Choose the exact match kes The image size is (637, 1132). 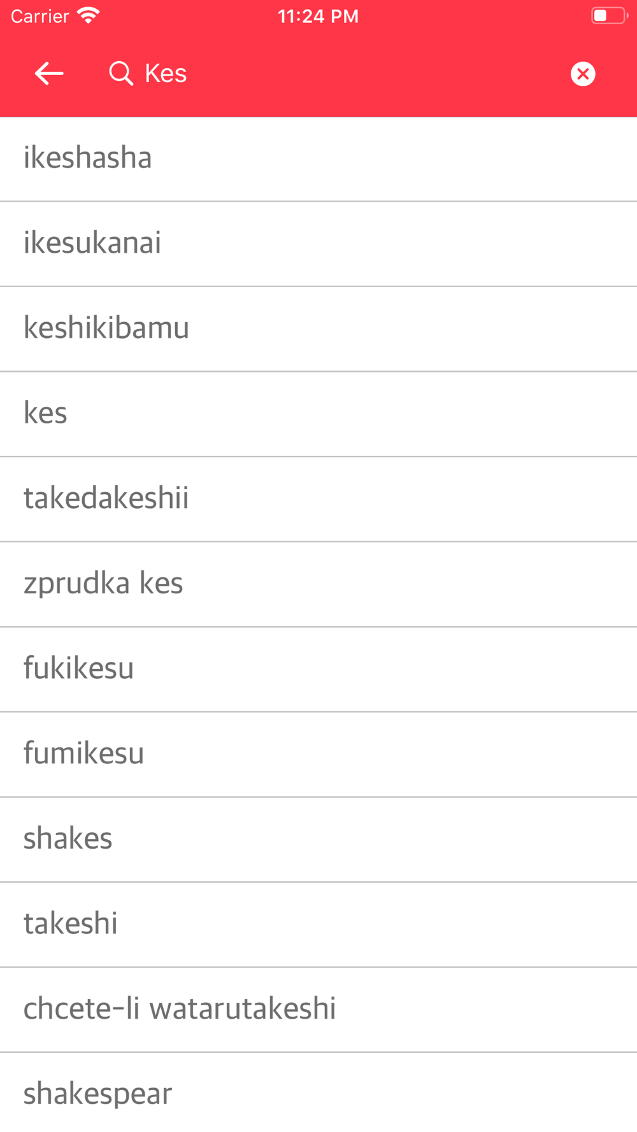318,414
